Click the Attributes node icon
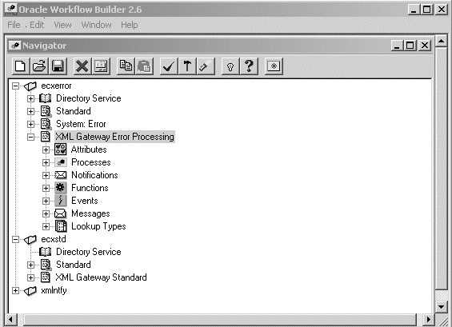 point(61,150)
